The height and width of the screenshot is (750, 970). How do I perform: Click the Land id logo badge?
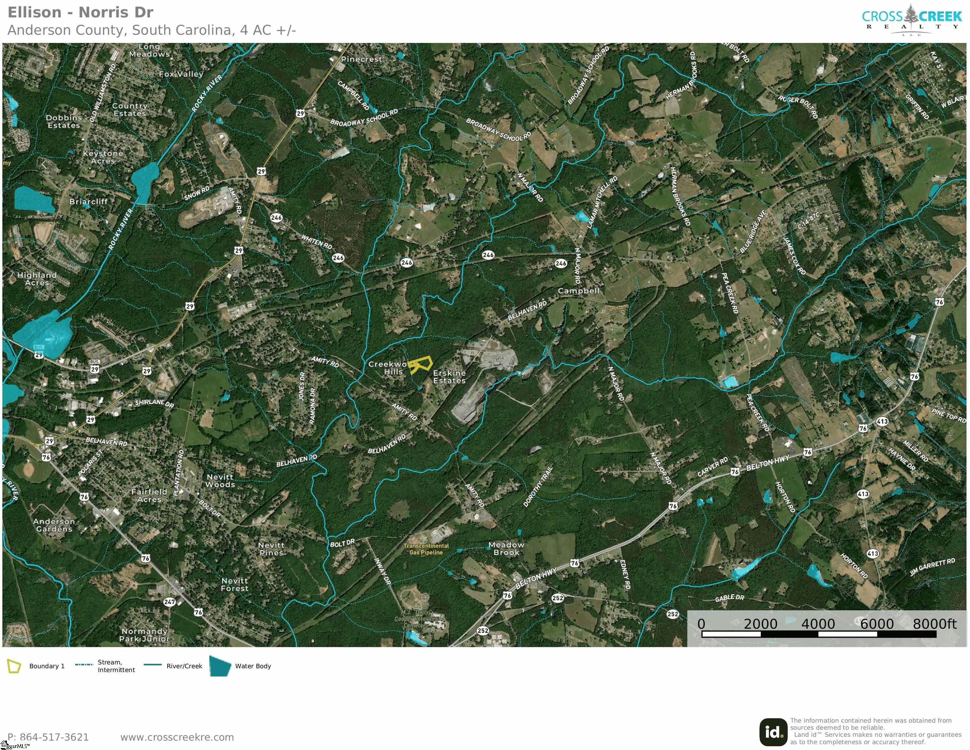(773, 732)
